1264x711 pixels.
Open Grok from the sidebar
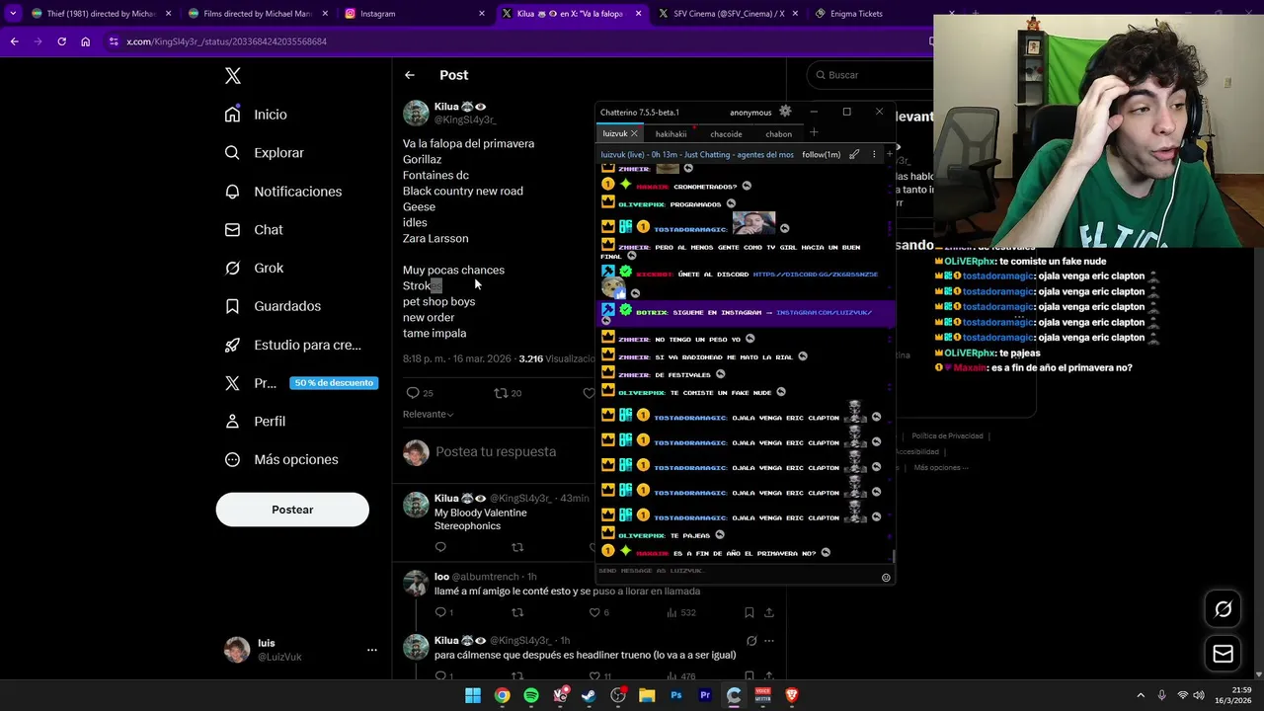pyautogui.click(x=254, y=269)
